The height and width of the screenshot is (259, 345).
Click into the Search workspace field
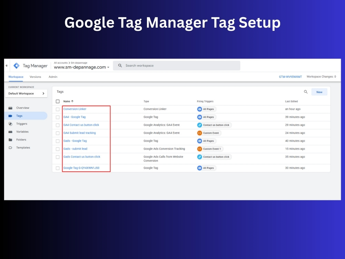[176, 66]
